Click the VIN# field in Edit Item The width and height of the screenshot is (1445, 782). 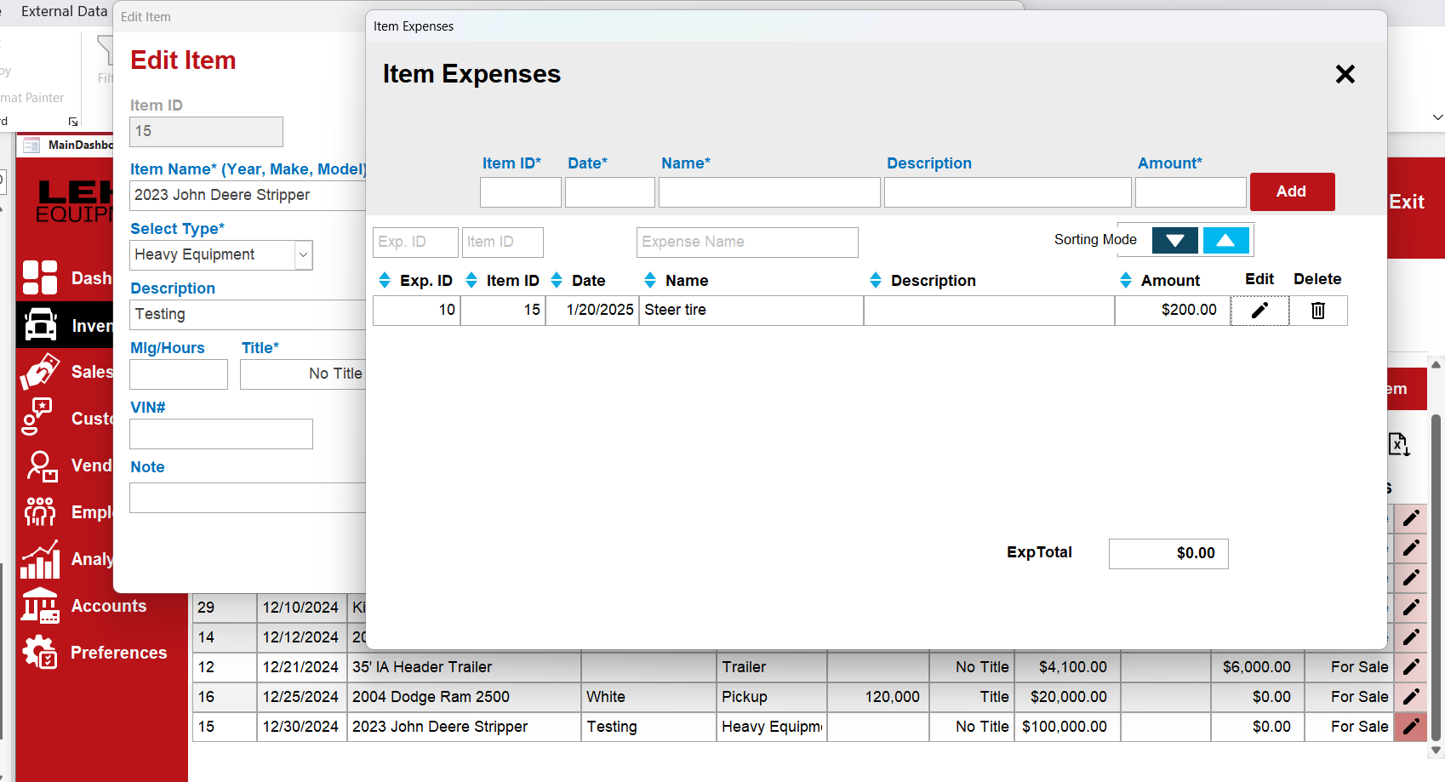[221, 434]
